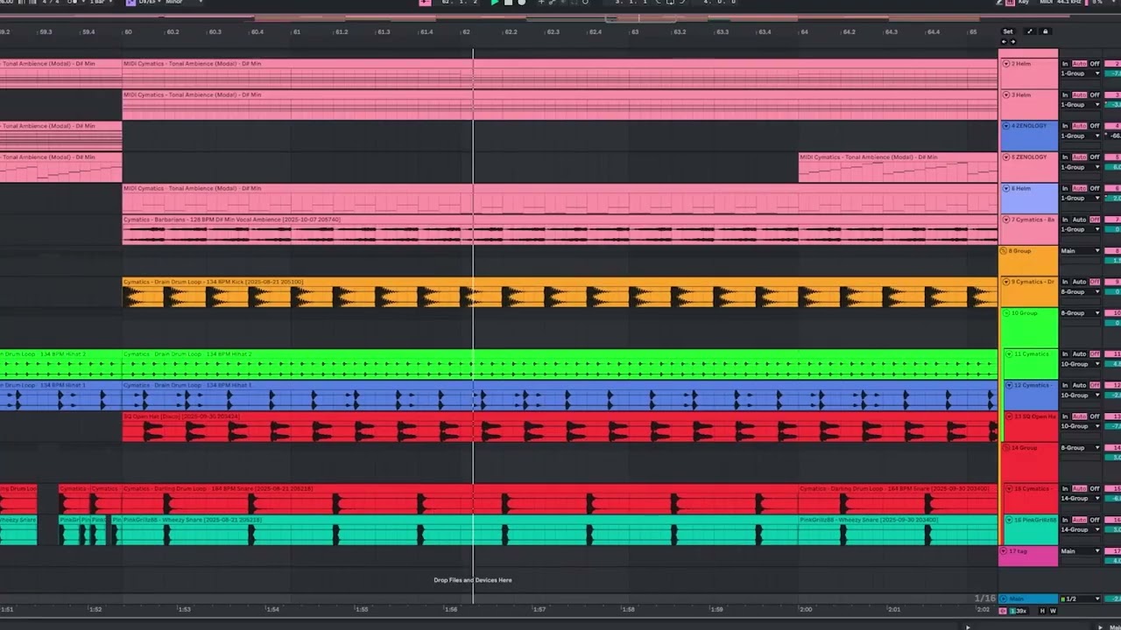Toggle the MIDI map mode button
1121x630 pixels.
[x=1047, y=3]
